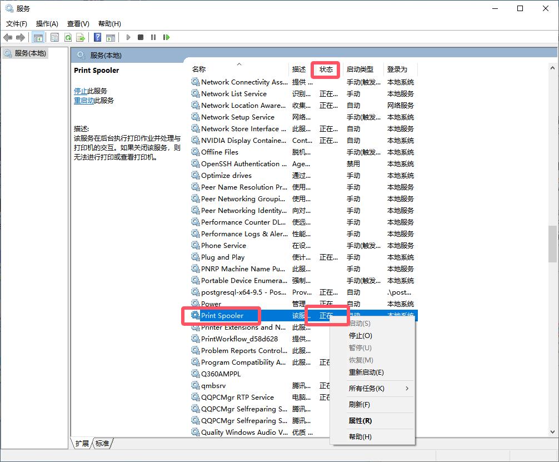
Task: Click the refresh icon in the toolbar
Action: pos(68,37)
